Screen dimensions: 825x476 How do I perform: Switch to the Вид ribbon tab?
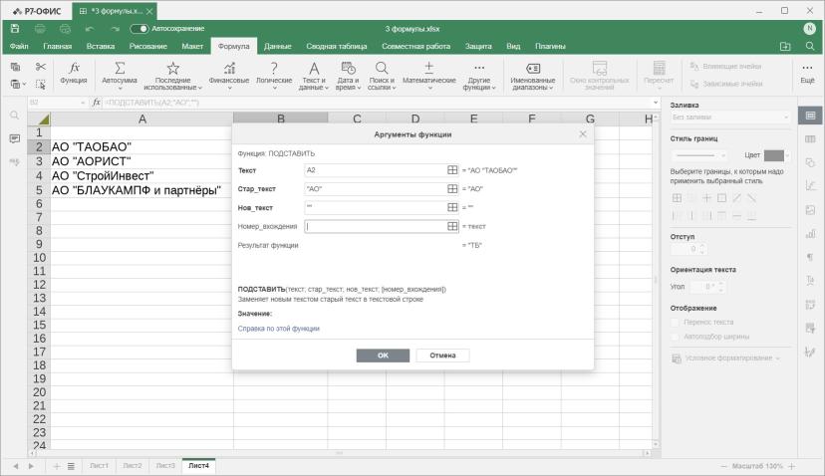click(513, 46)
